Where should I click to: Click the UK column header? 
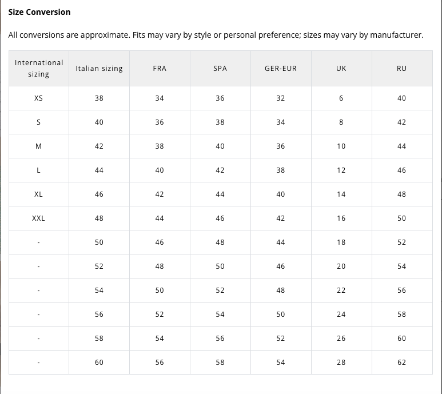click(341, 68)
